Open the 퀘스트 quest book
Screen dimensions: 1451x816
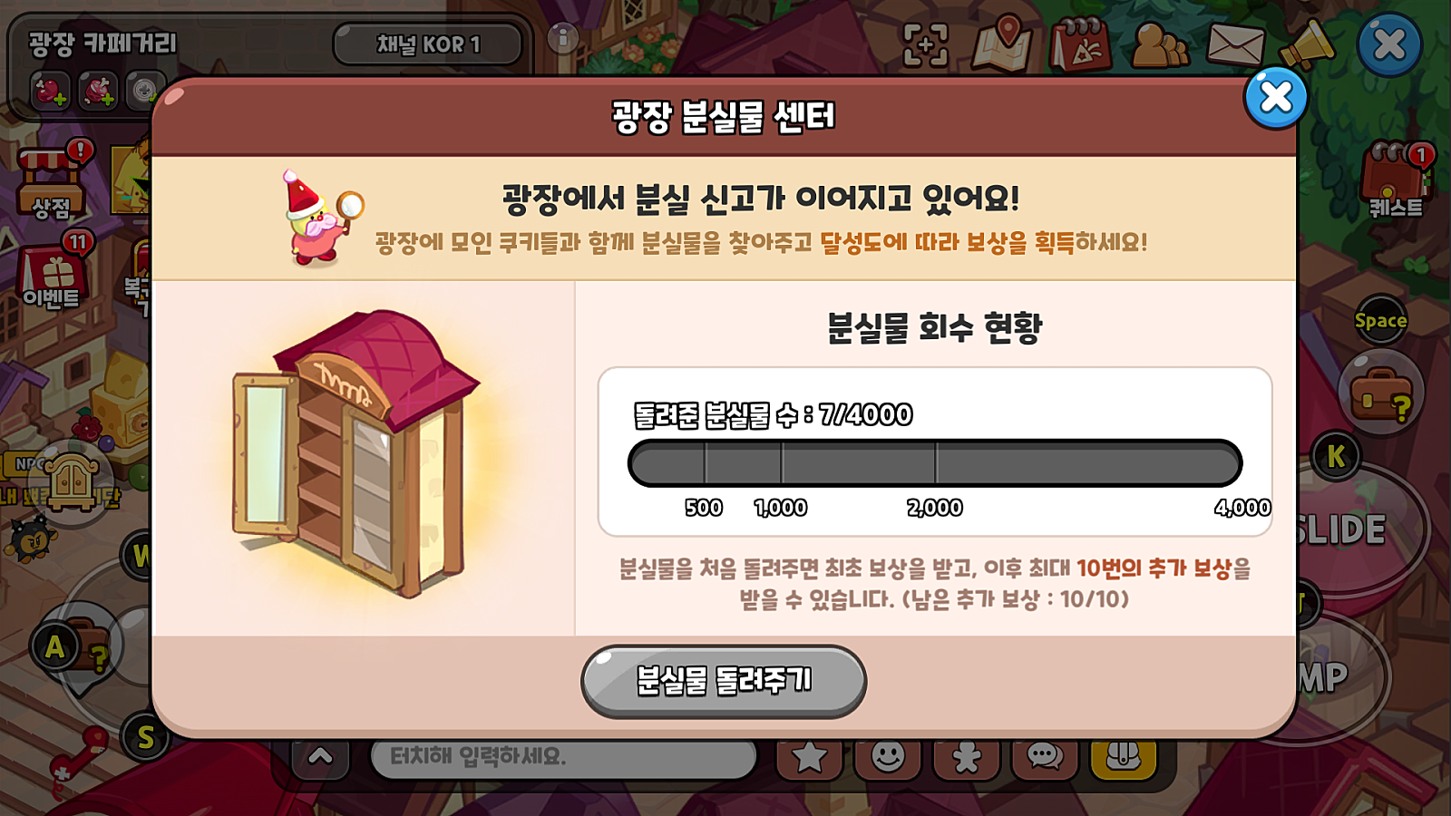point(1396,180)
